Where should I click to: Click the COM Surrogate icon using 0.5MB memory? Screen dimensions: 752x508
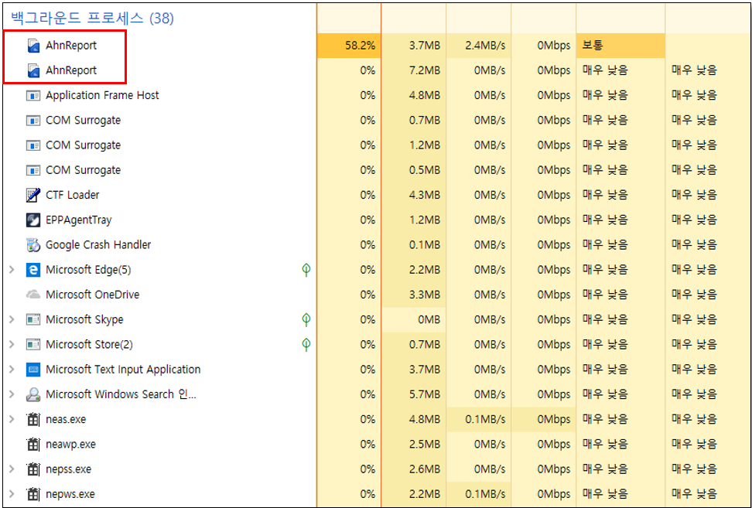tap(33, 170)
